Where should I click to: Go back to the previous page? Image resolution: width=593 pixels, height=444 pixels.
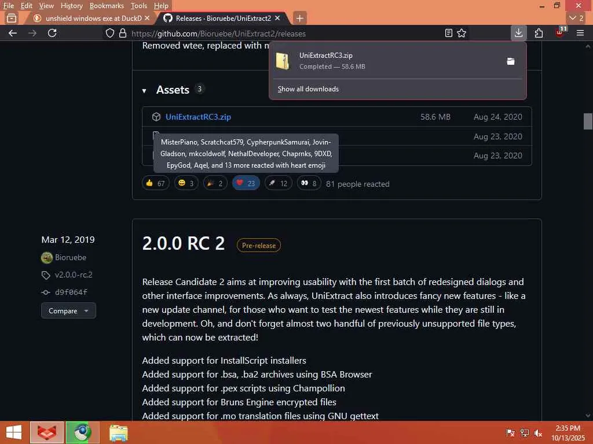tap(13, 33)
